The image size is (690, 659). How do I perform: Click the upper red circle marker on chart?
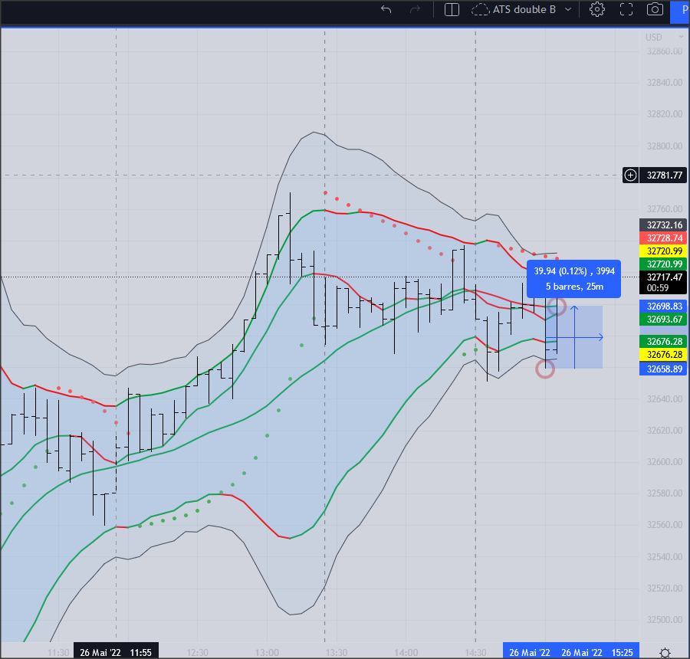pos(557,307)
